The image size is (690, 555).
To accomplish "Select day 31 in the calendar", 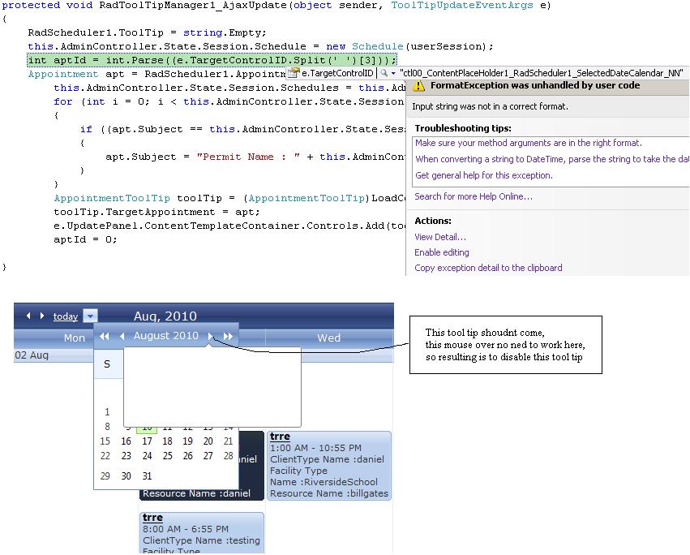I will (147, 475).
